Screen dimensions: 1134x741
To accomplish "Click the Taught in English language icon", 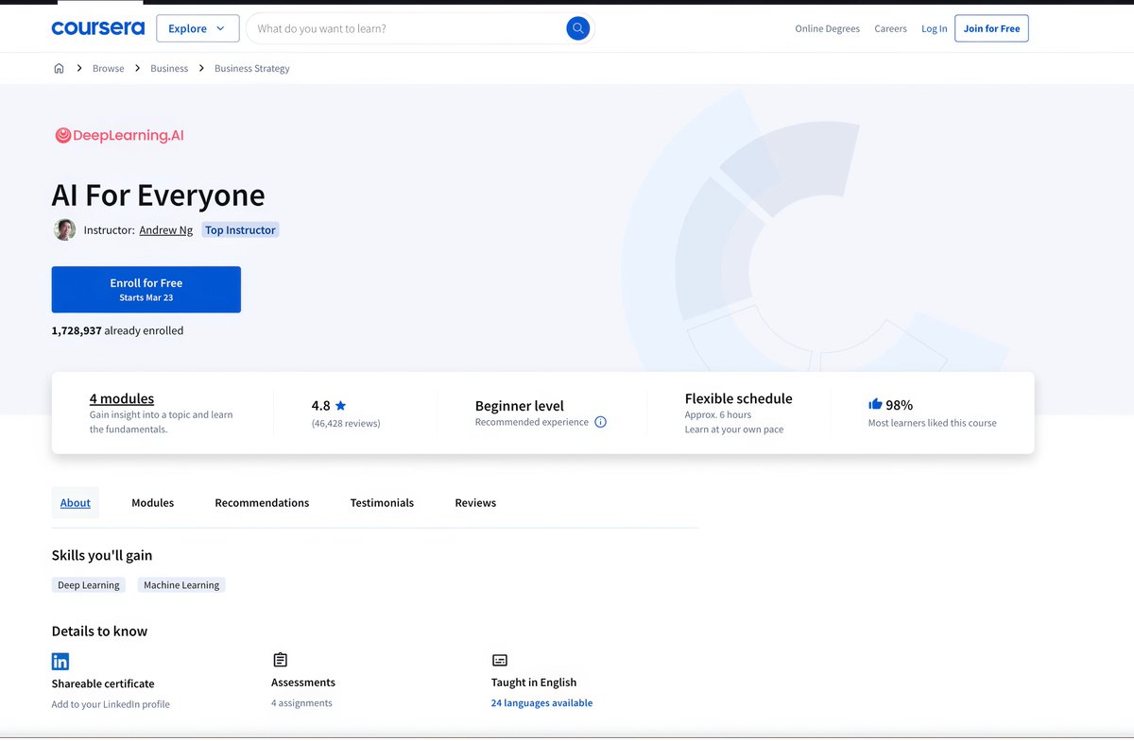I will 500,660.
